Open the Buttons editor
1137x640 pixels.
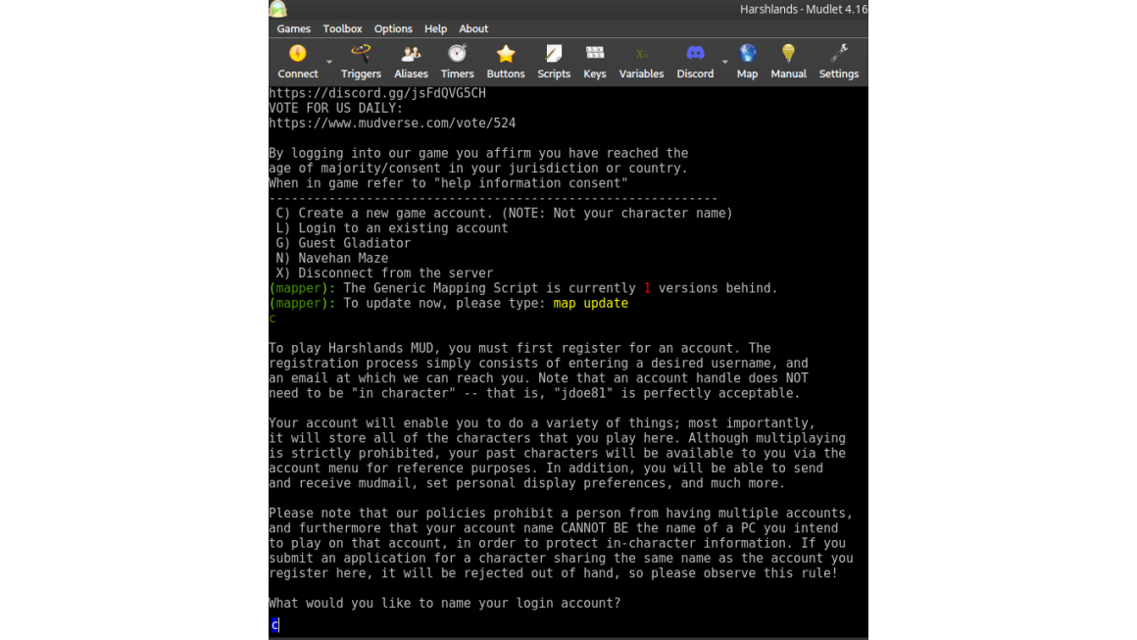(506, 62)
